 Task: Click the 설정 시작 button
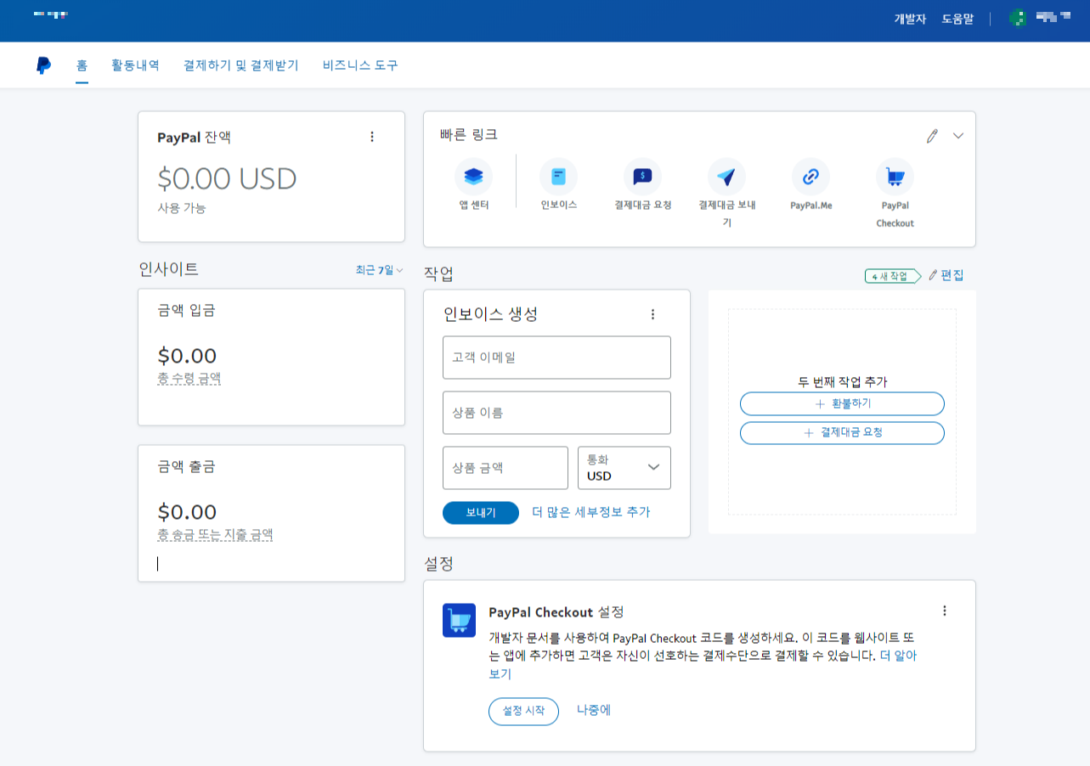(523, 711)
